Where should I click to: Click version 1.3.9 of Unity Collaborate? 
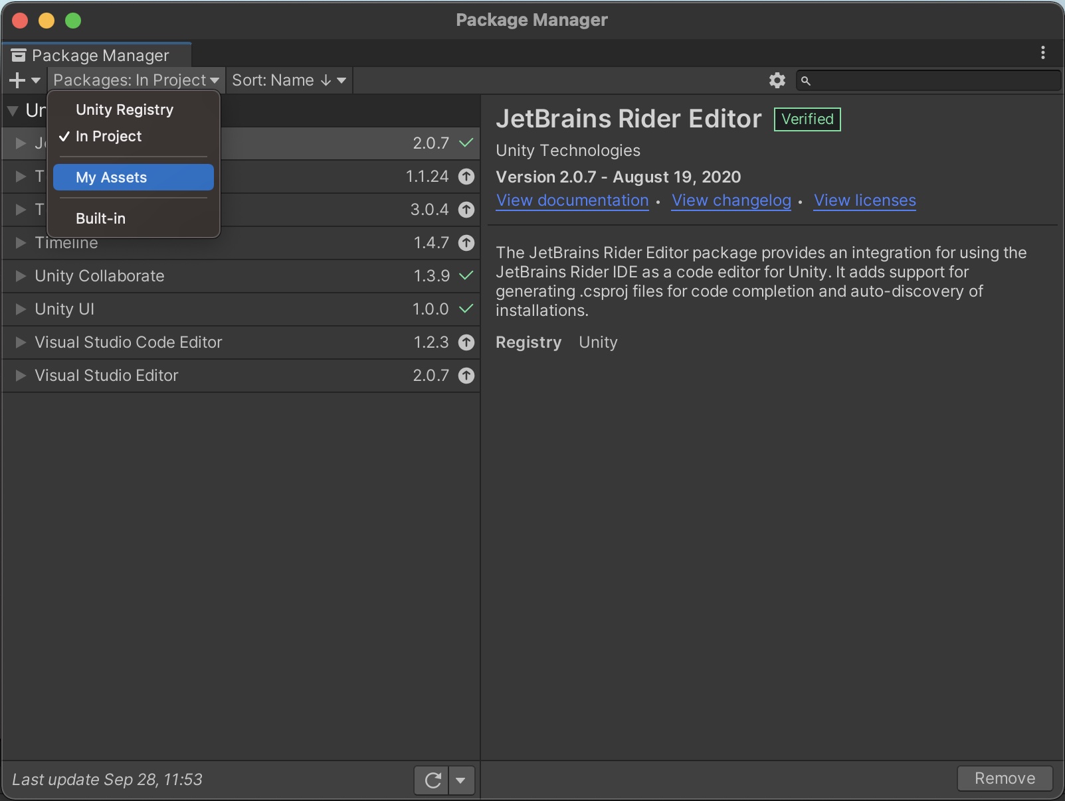coord(432,276)
